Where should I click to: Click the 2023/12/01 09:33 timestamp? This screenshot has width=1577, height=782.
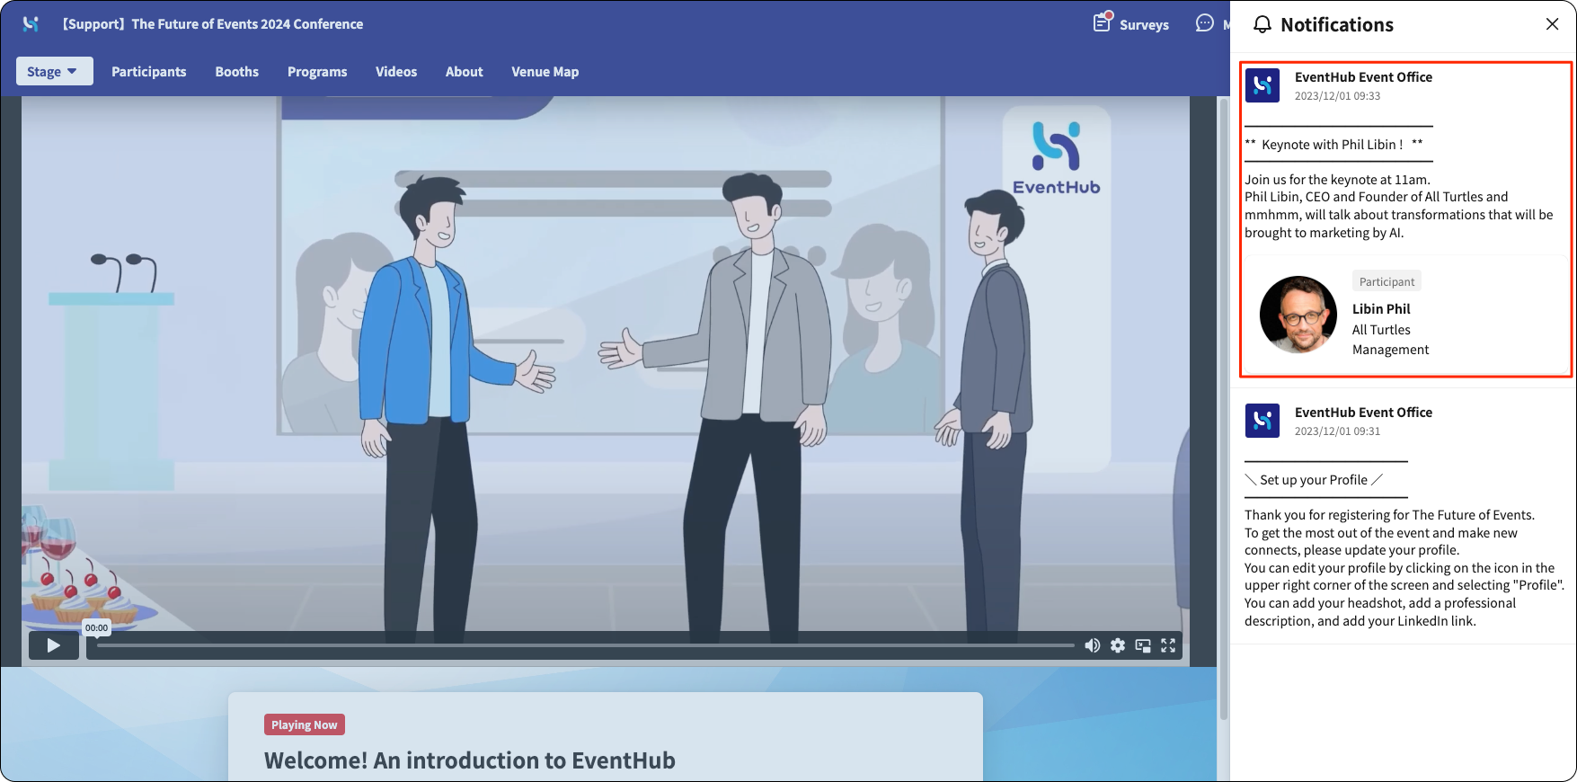coord(1337,96)
